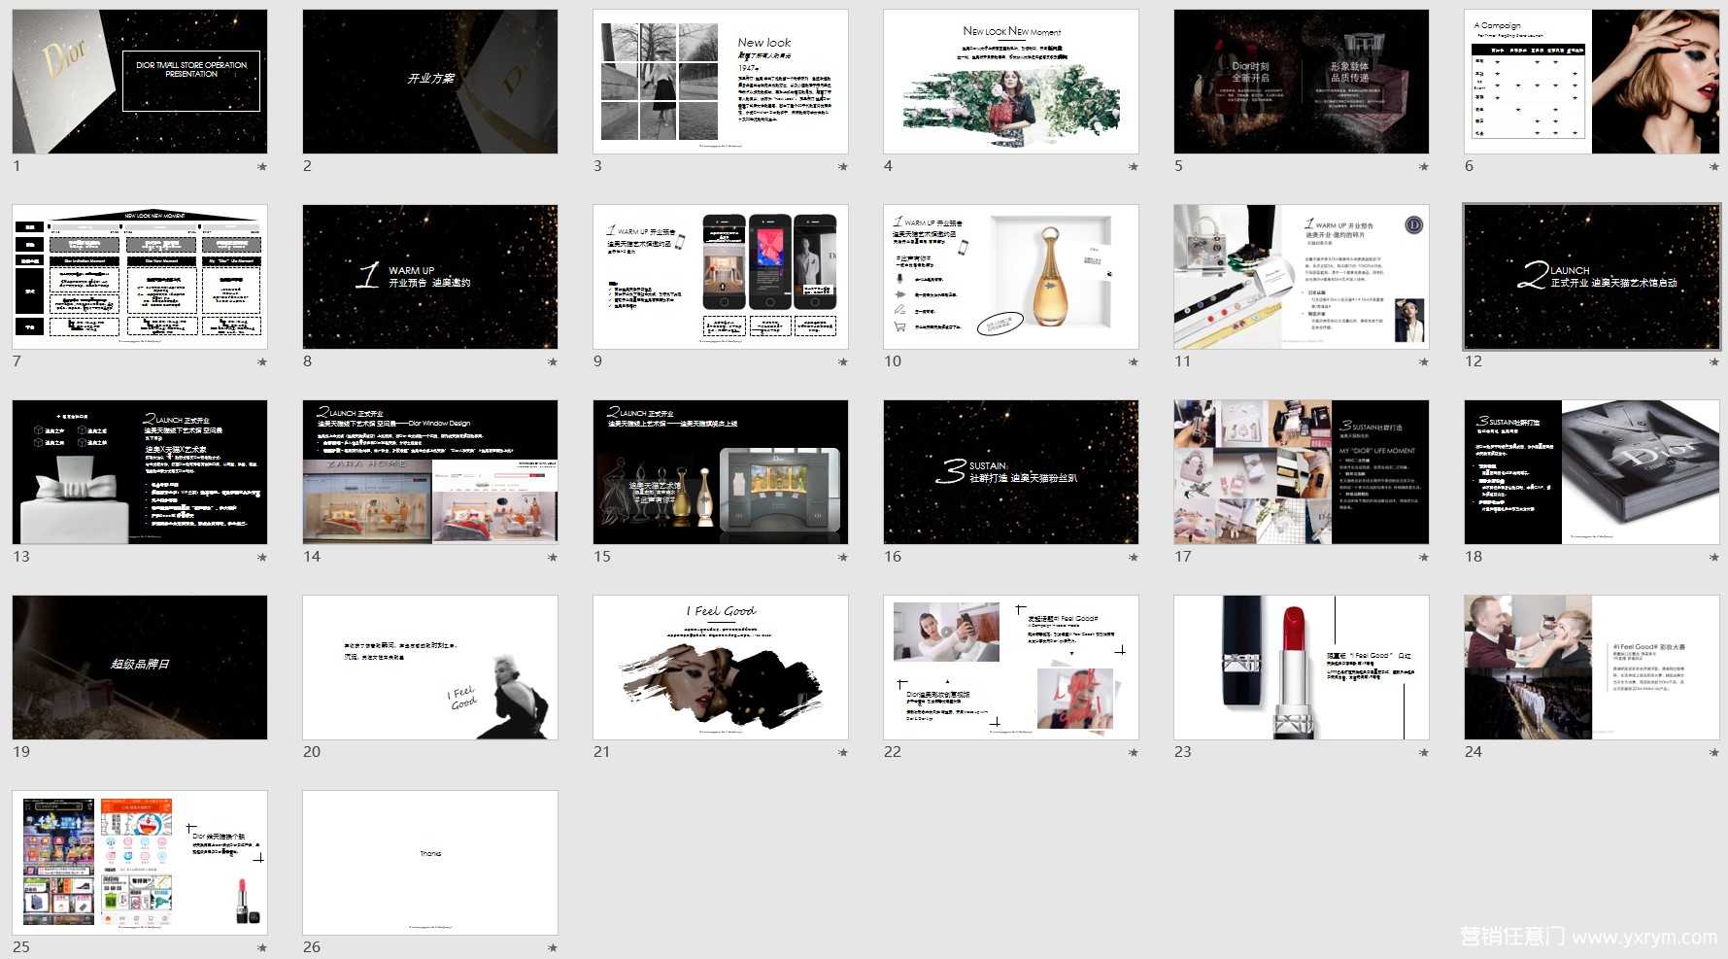Select slide 17 My Dior Life Moment thumbnail

pyautogui.click(x=1302, y=472)
